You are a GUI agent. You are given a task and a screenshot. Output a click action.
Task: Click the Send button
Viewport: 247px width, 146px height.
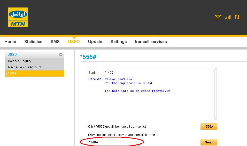point(209,142)
